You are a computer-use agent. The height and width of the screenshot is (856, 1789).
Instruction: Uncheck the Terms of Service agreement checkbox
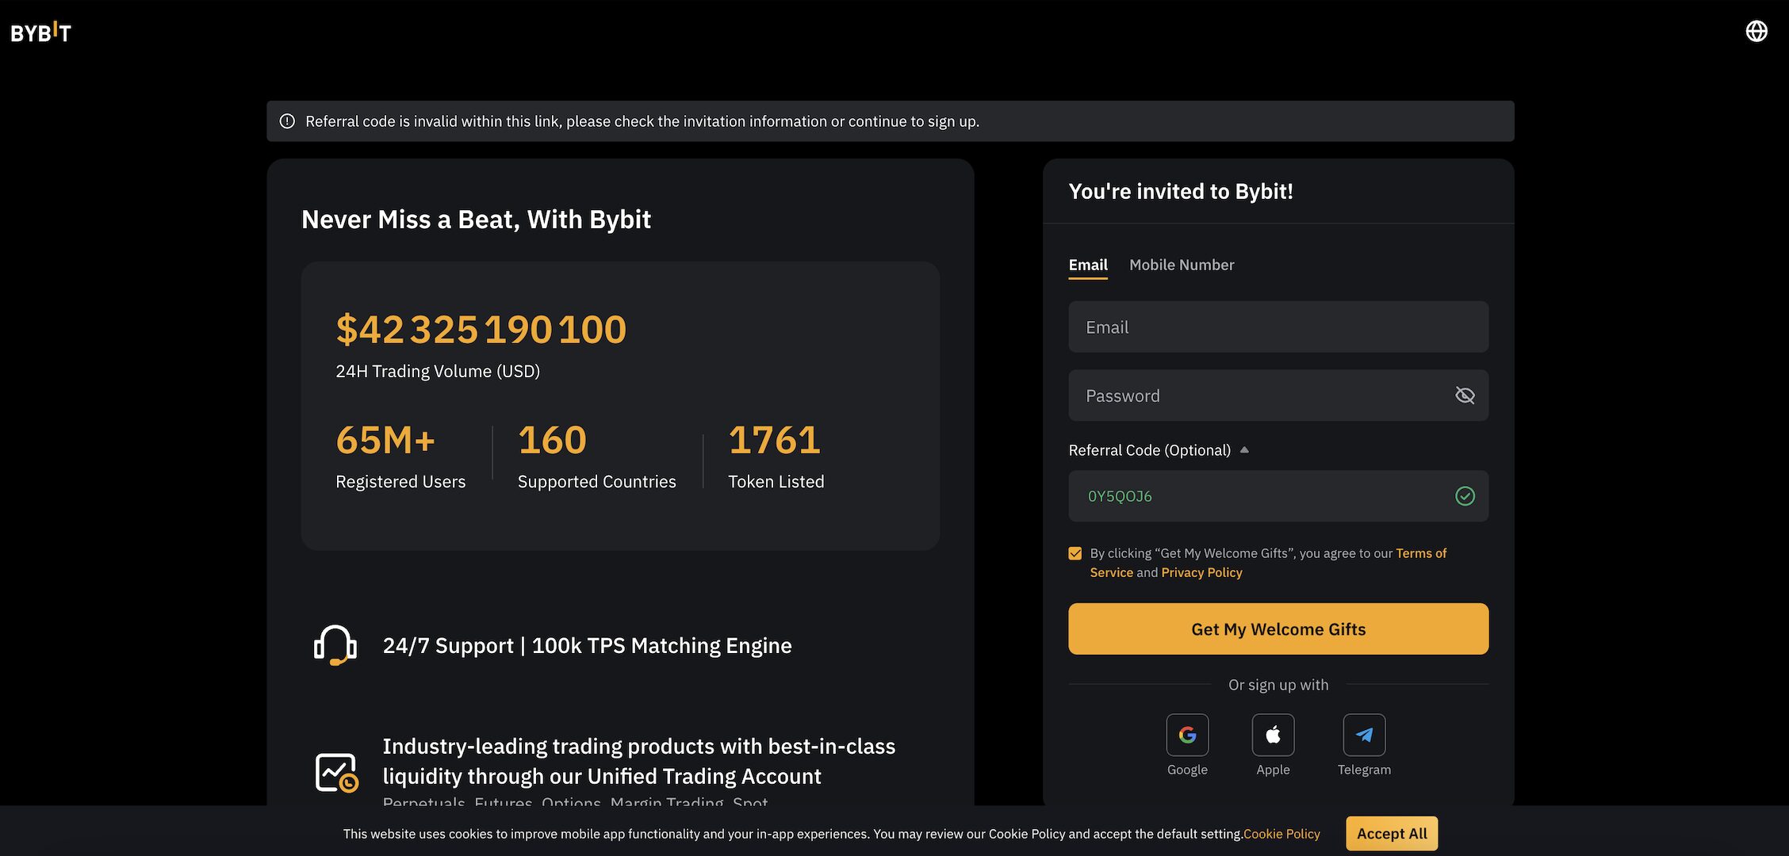[x=1075, y=553]
